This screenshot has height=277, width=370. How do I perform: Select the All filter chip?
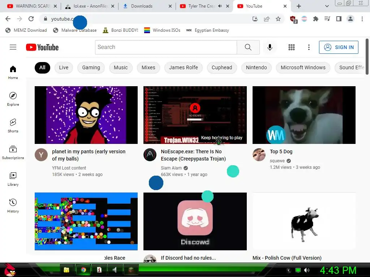point(42,67)
